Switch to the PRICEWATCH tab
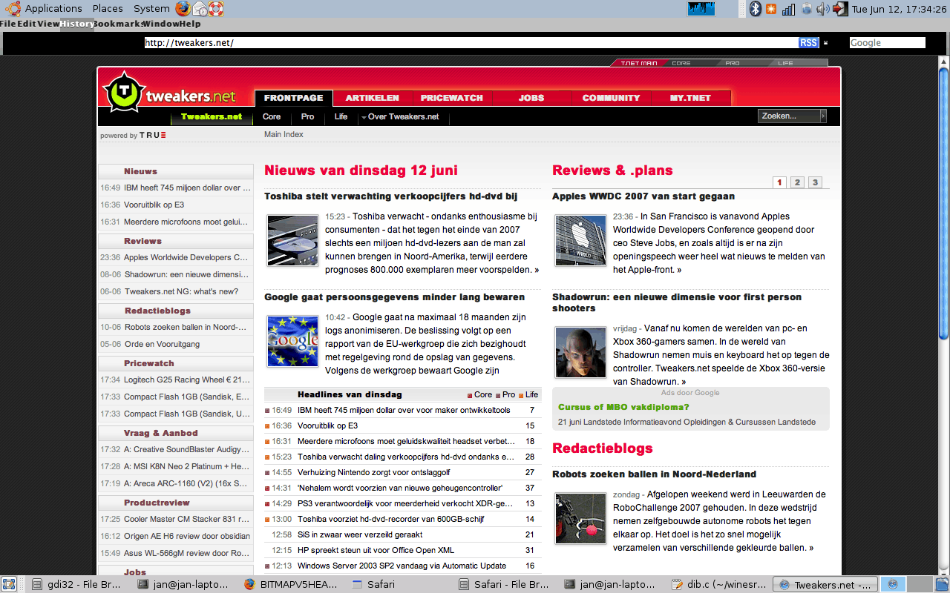This screenshot has height=593, width=950. tap(452, 98)
